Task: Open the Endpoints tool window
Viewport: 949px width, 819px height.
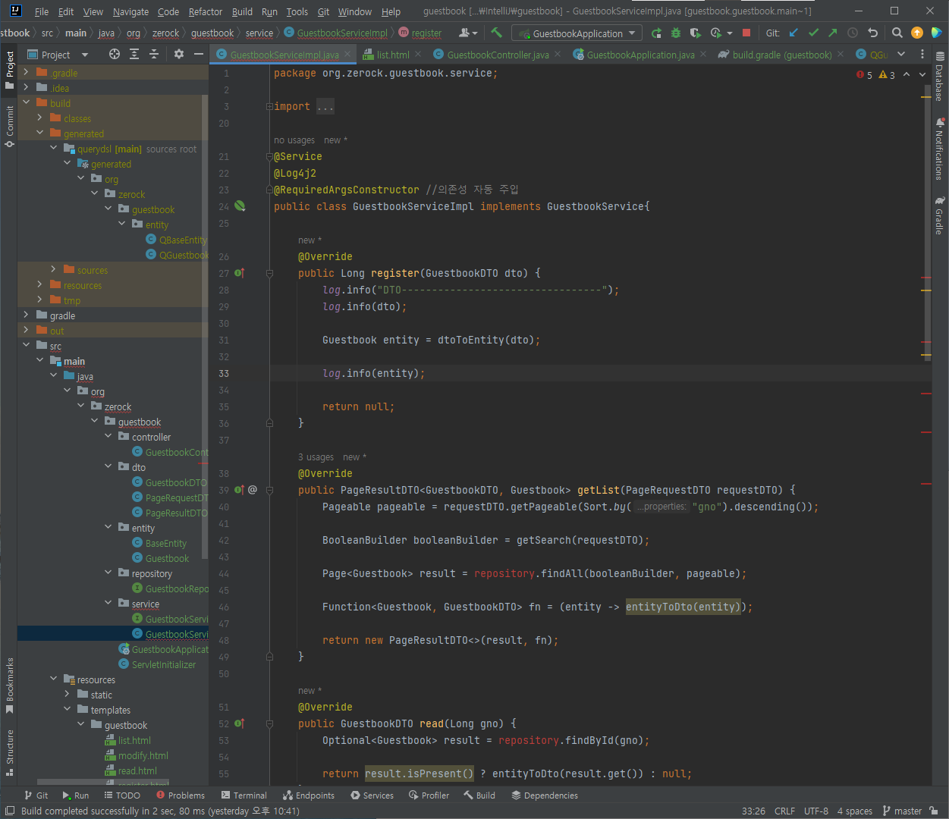Action: click(x=309, y=795)
